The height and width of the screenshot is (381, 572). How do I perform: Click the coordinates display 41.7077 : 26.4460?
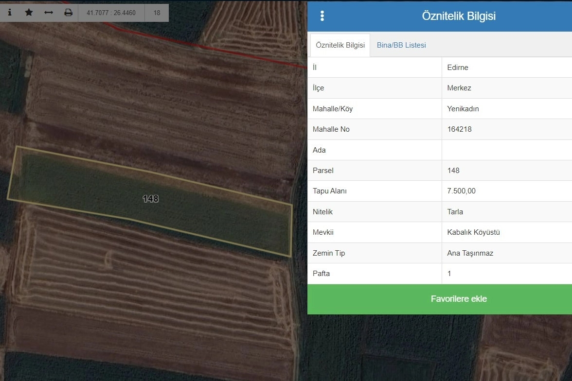pyautogui.click(x=111, y=13)
